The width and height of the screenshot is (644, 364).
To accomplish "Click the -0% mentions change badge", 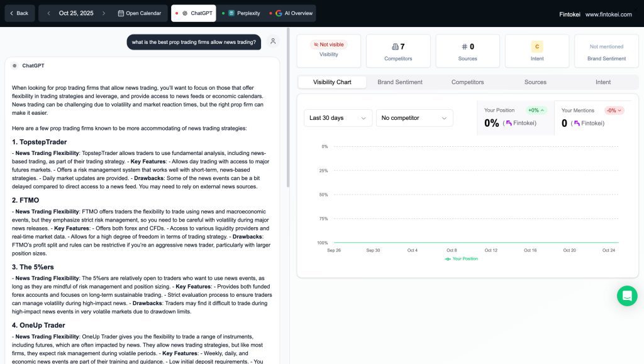I will pyautogui.click(x=614, y=110).
